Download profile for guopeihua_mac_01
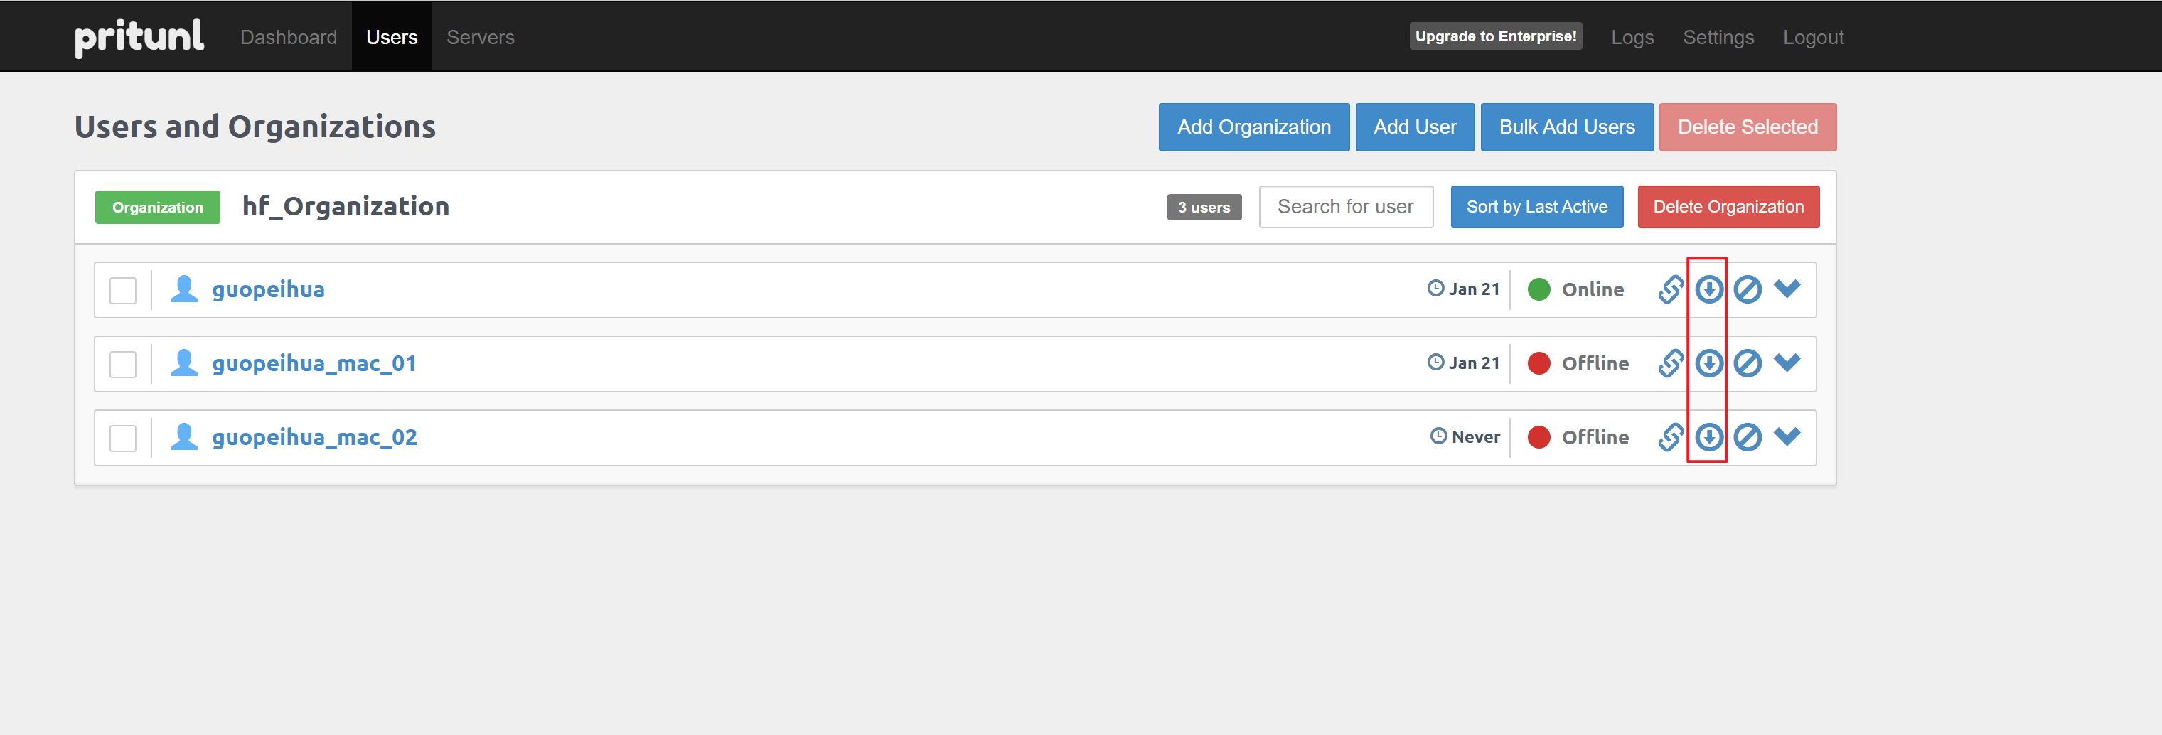Image resolution: width=2162 pixels, height=735 pixels. point(1709,363)
